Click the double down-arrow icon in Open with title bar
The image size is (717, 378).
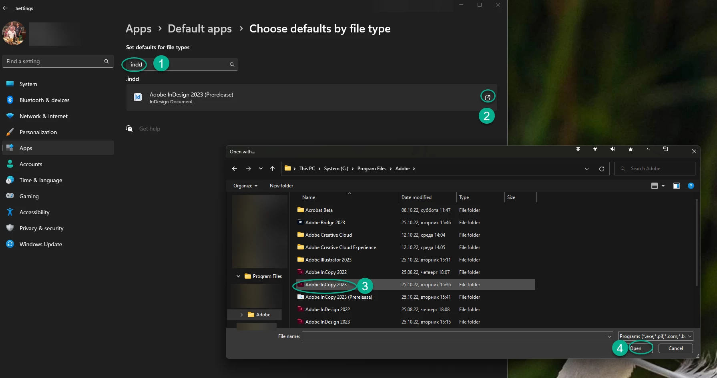coord(578,149)
